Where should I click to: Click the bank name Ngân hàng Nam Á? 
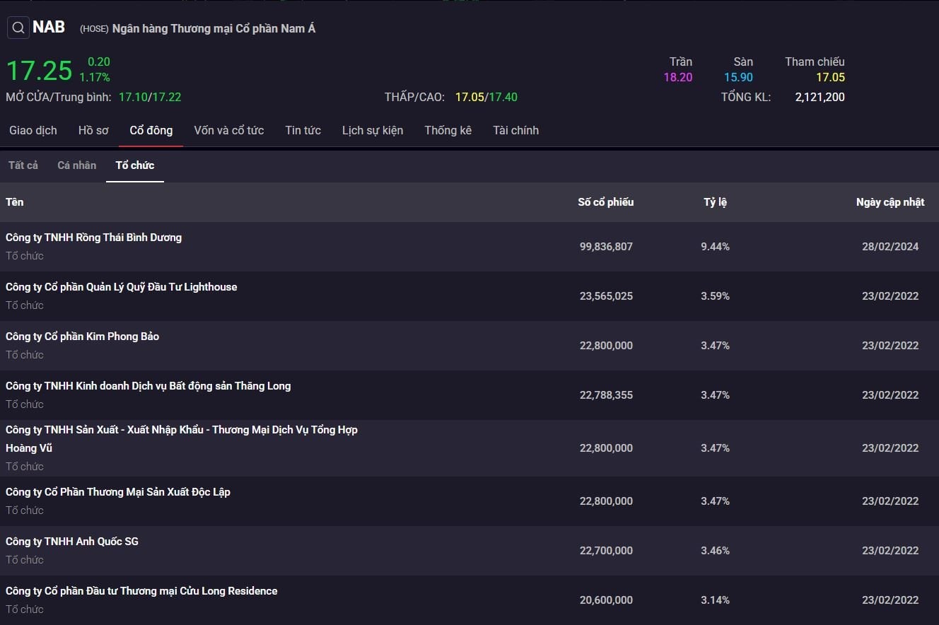click(x=214, y=29)
